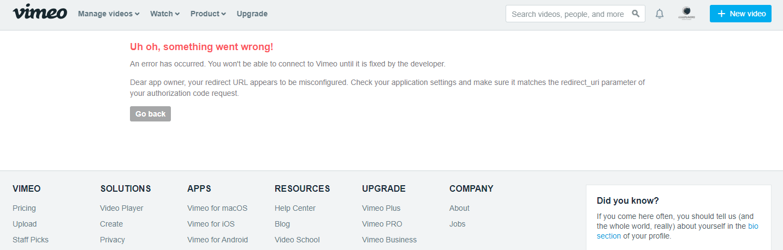Focus the search videos input field
This screenshot has height=250, width=783.
pos(576,14)
